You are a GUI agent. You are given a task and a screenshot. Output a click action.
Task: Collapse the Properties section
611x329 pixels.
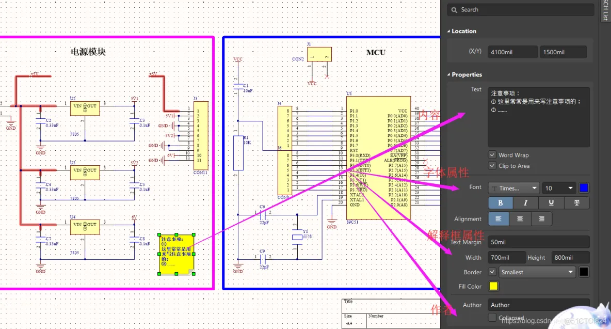pos(448,74)
